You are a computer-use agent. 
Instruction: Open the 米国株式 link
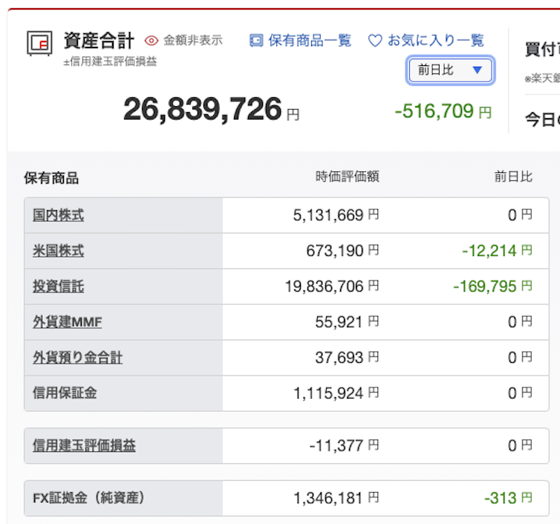(59, 251)
